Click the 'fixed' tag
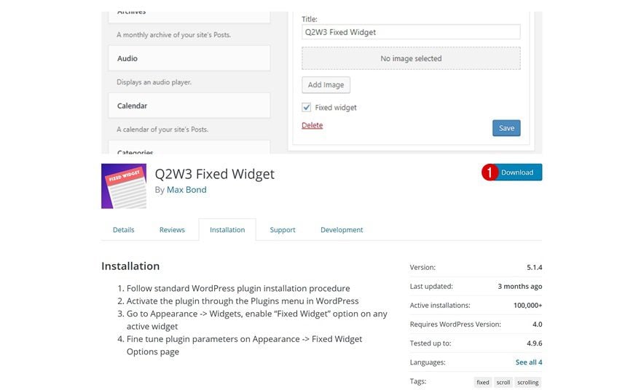This screenshot has height=390, width=641. [x=483, y=382]
